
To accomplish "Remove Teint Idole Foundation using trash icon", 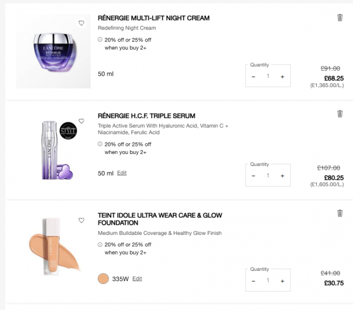I will click(x=340, y=213).
